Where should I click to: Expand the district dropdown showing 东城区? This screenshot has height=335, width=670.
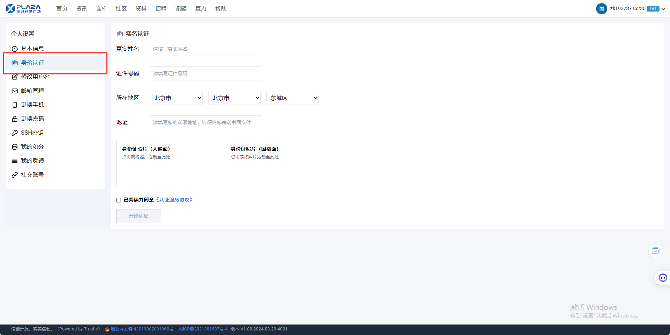coord(293,98)
